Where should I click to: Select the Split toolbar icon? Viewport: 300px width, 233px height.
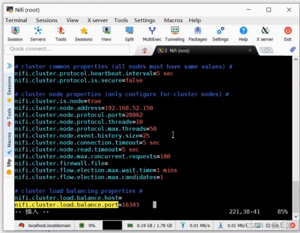coord(129,34)
